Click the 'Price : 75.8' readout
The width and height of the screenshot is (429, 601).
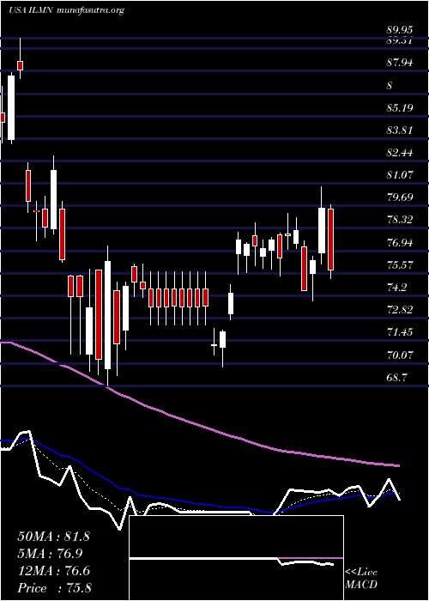coord(54,588)
